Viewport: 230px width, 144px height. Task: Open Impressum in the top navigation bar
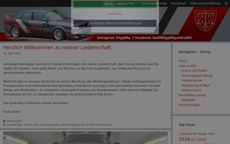tap(178, 3)
